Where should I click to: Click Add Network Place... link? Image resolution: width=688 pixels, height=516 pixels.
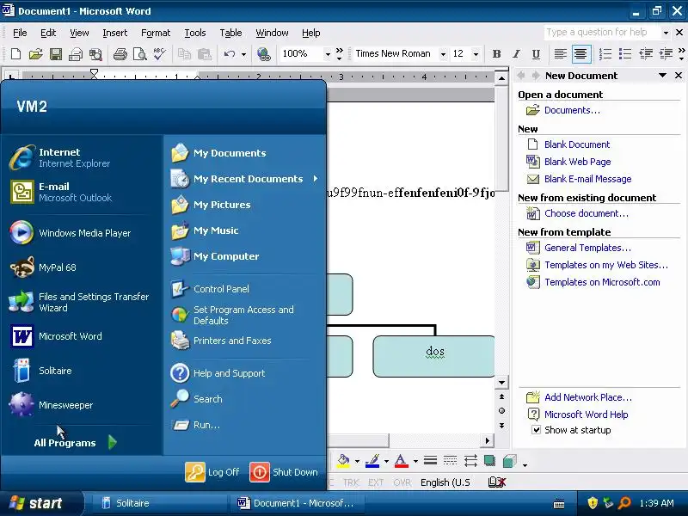coord(588,397)
